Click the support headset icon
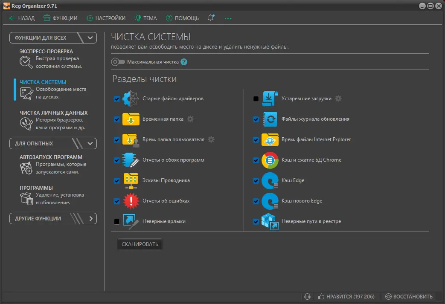The width and height of the screenshot is (445, 304). 307,297
